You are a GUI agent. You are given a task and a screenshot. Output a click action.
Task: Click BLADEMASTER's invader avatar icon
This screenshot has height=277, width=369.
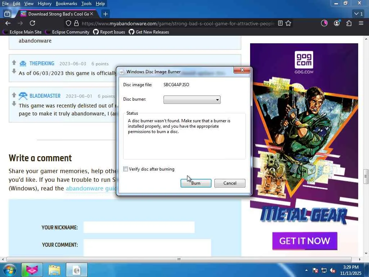pos(23,96)
